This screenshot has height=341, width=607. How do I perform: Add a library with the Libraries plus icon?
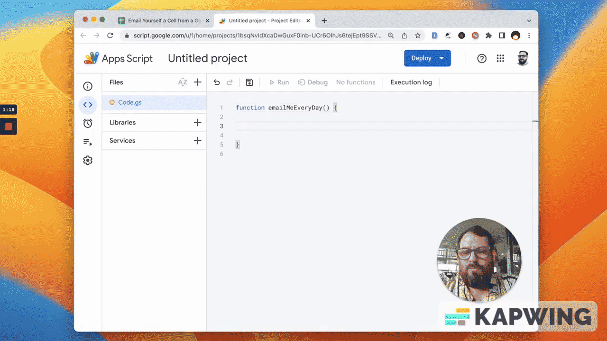point(198,122)
